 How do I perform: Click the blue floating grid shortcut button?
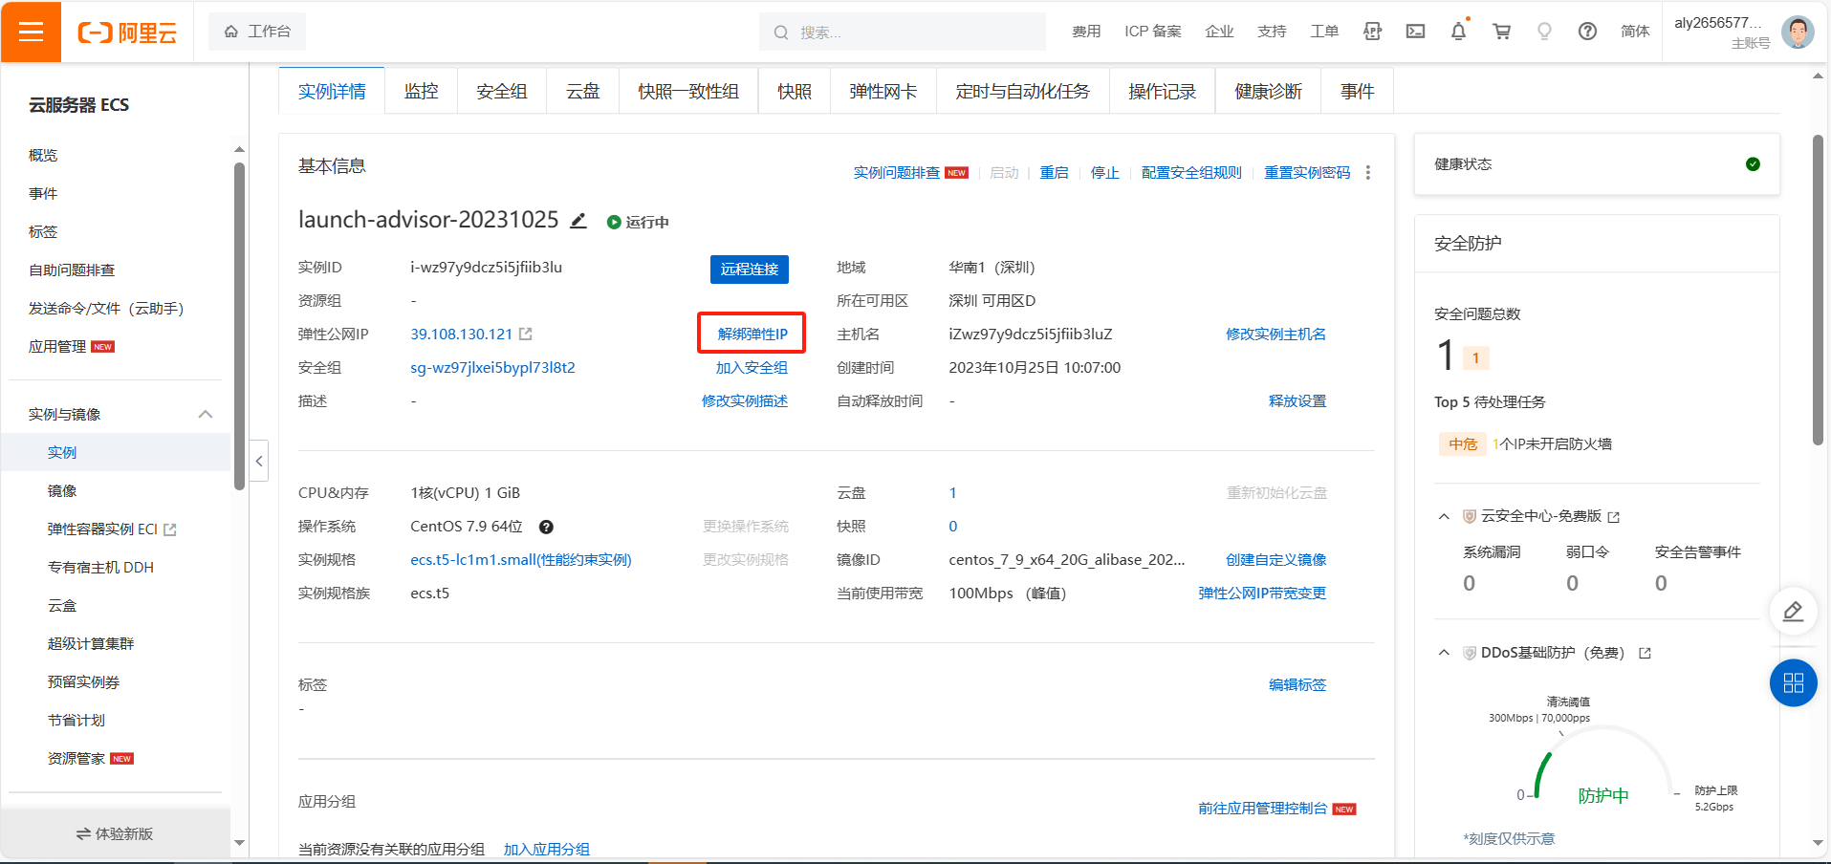click(x=1793, y=682)
